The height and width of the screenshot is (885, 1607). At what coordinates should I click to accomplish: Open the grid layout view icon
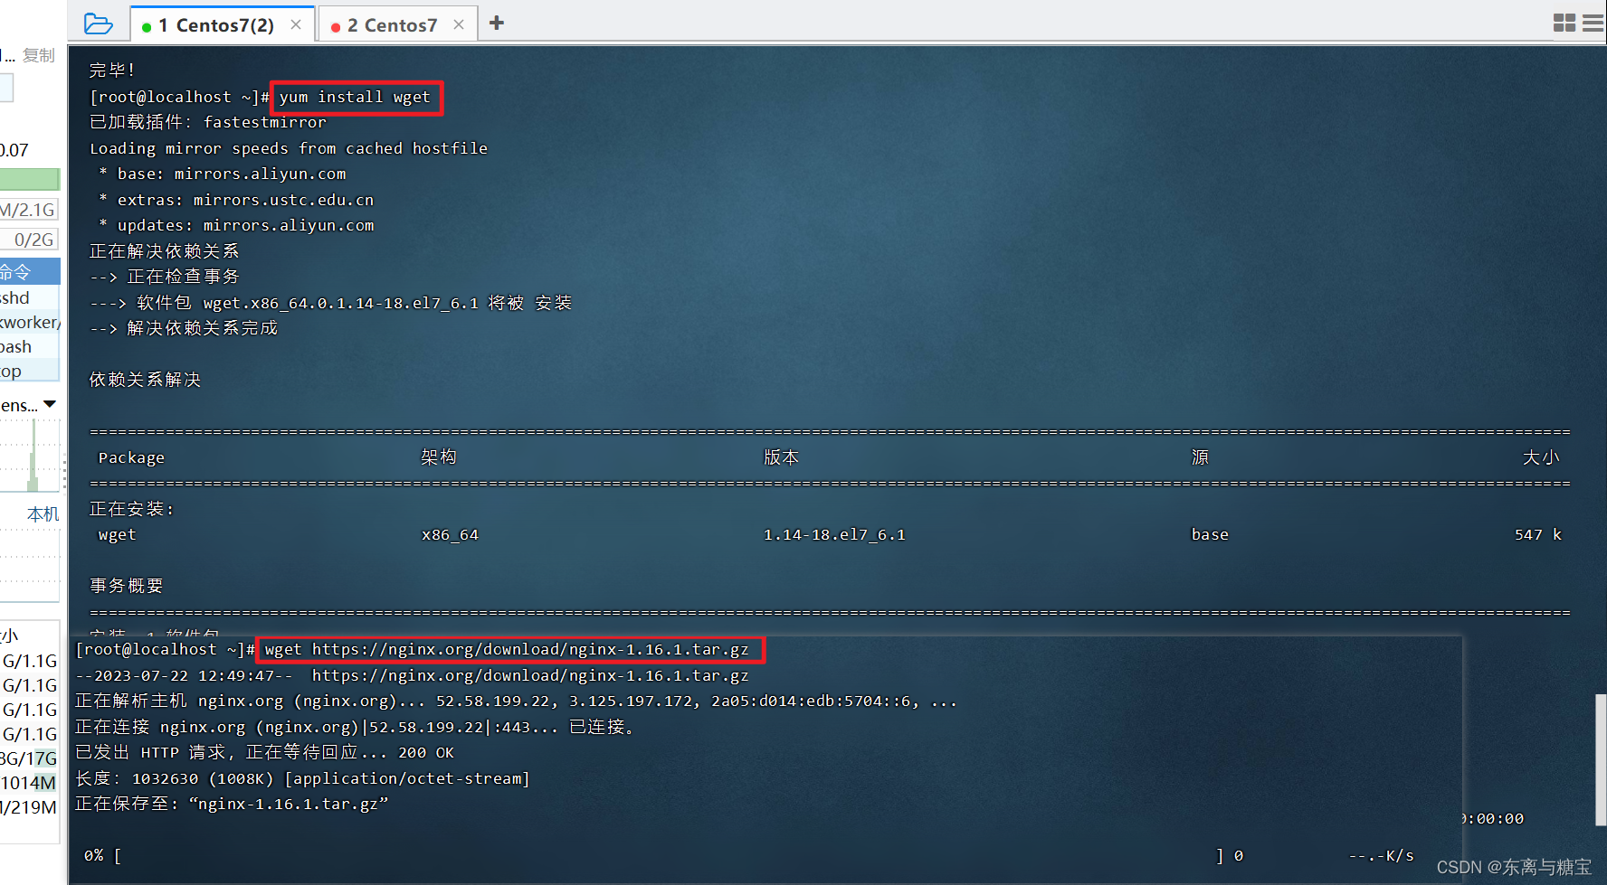point(1564,24)
